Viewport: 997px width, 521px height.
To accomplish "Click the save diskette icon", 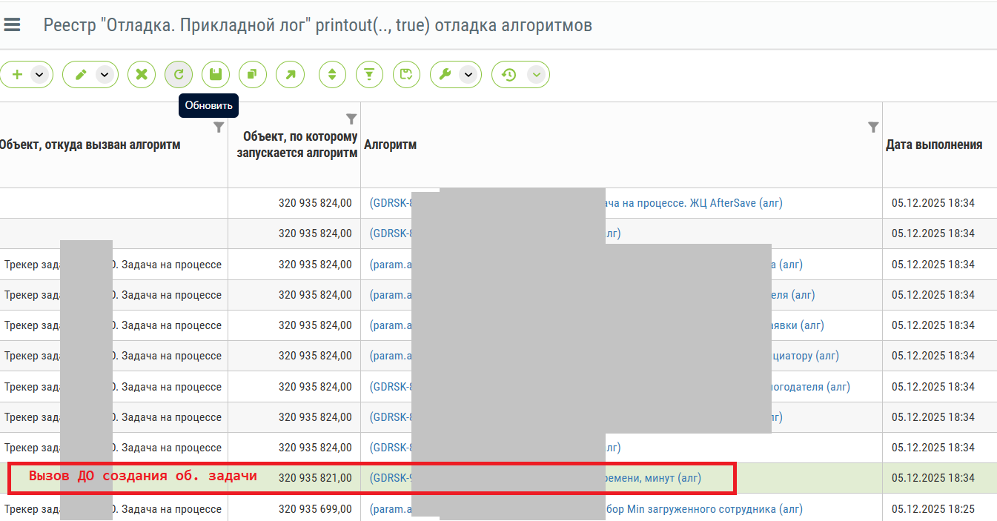I will pyautogui.click(x=216, y=74).
